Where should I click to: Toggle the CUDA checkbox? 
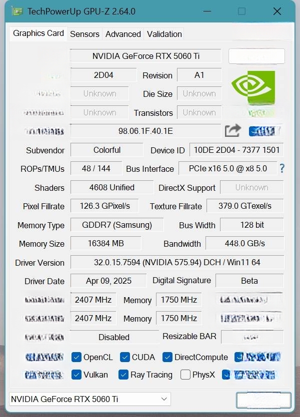point(125,357)
